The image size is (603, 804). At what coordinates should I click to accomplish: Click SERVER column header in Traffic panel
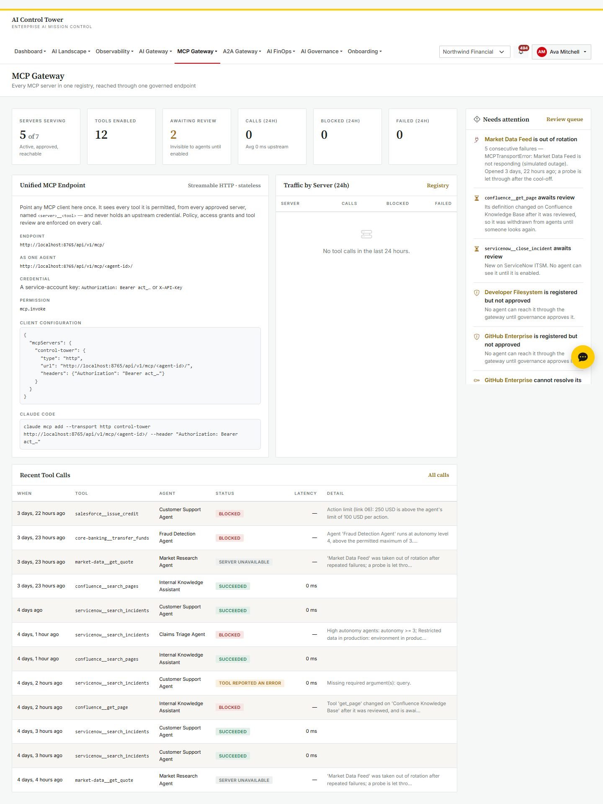pos(290,204)
